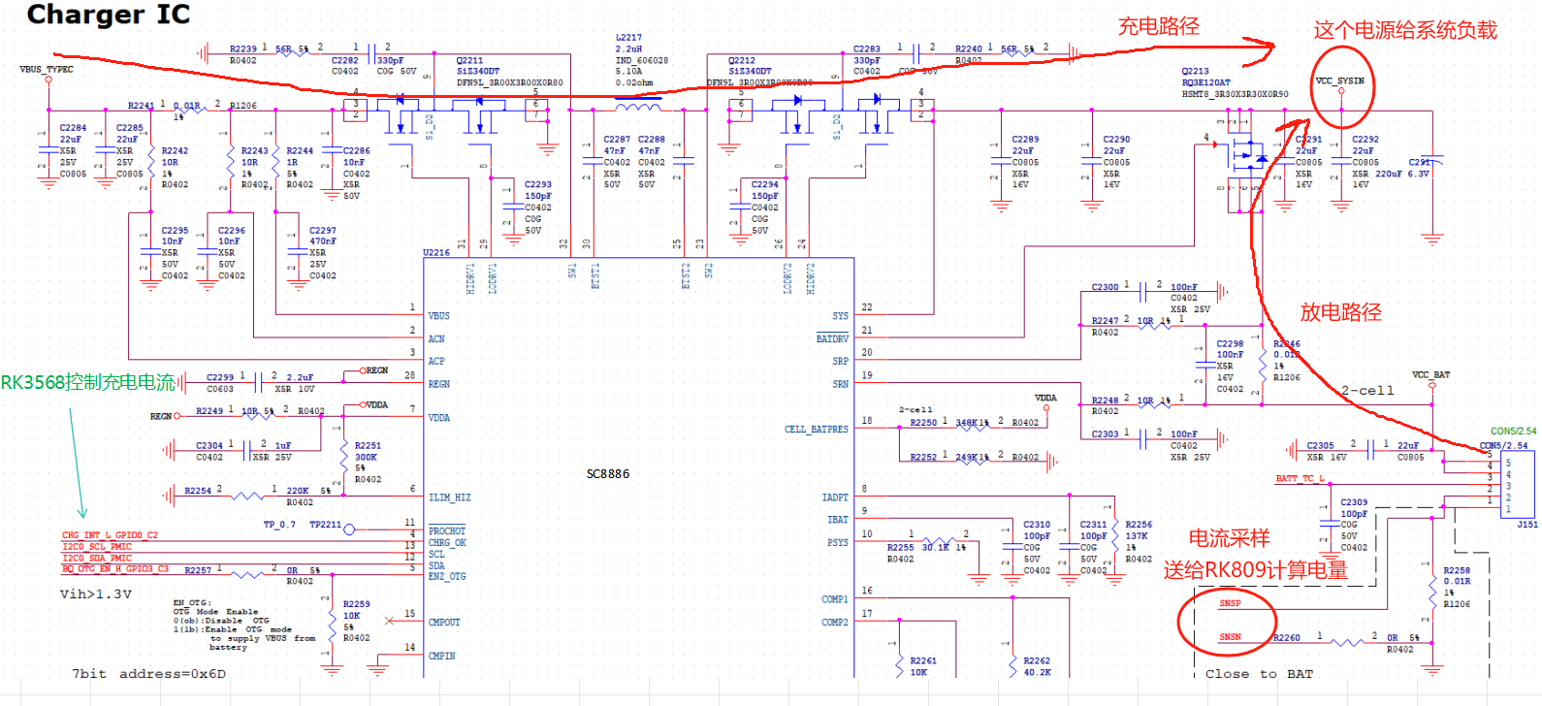Click the red X no-connect mark at CMPOUT

(390, 621)
